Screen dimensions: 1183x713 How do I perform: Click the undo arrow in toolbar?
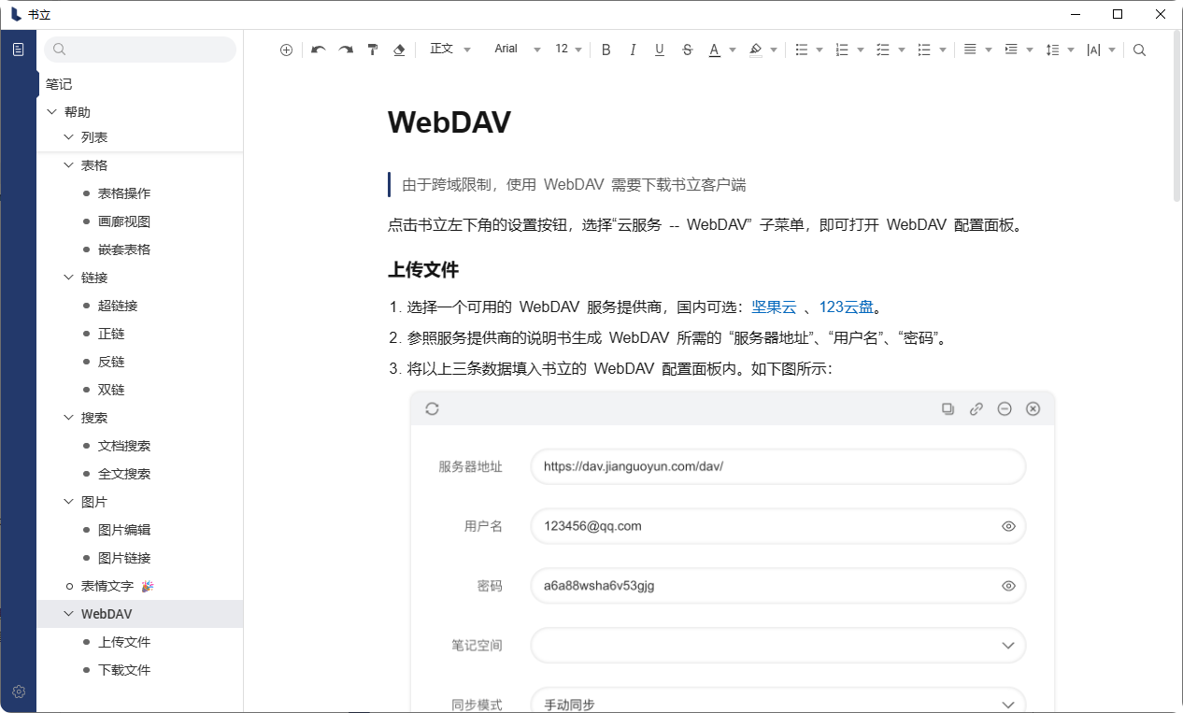click(318, 50)
